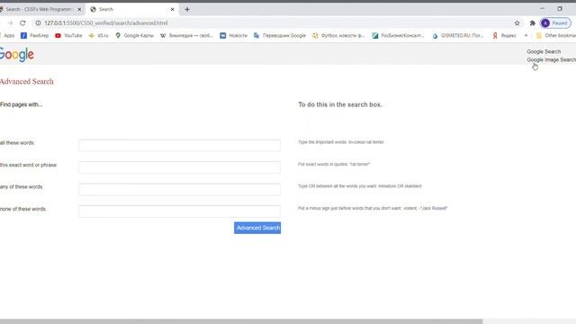Open the Other bookmarks folder
The height and width of the screenshot is (324, 576).
pyautogui.click(x=556, y=36)
